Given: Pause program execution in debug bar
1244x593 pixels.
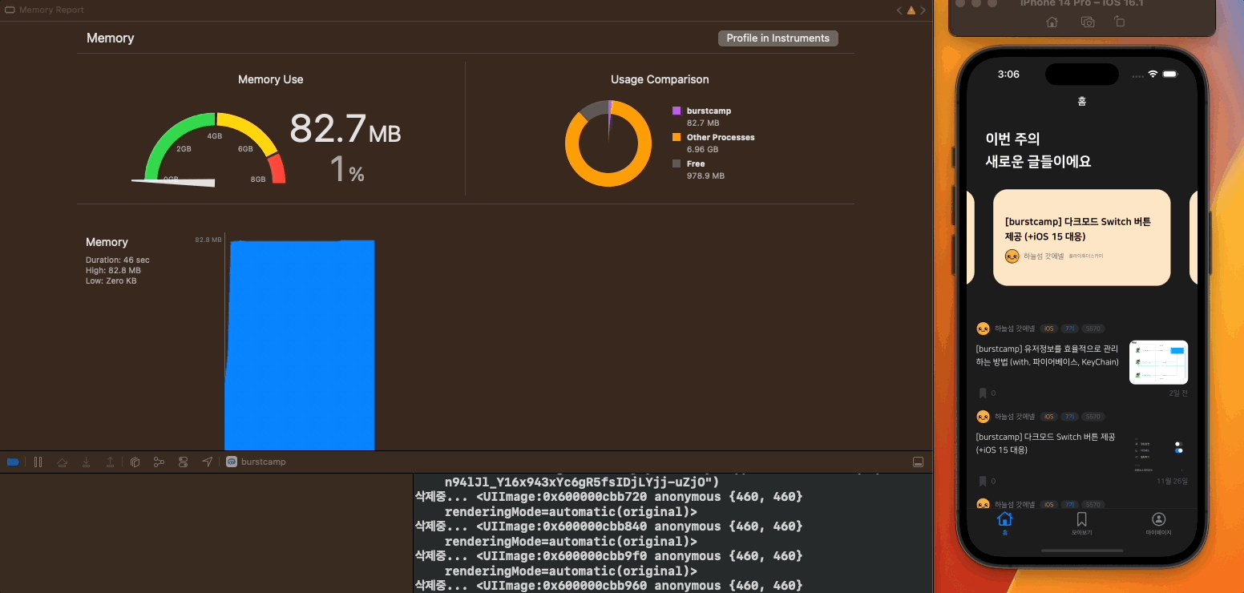Looking at the screenshot, I should point(38,462).
